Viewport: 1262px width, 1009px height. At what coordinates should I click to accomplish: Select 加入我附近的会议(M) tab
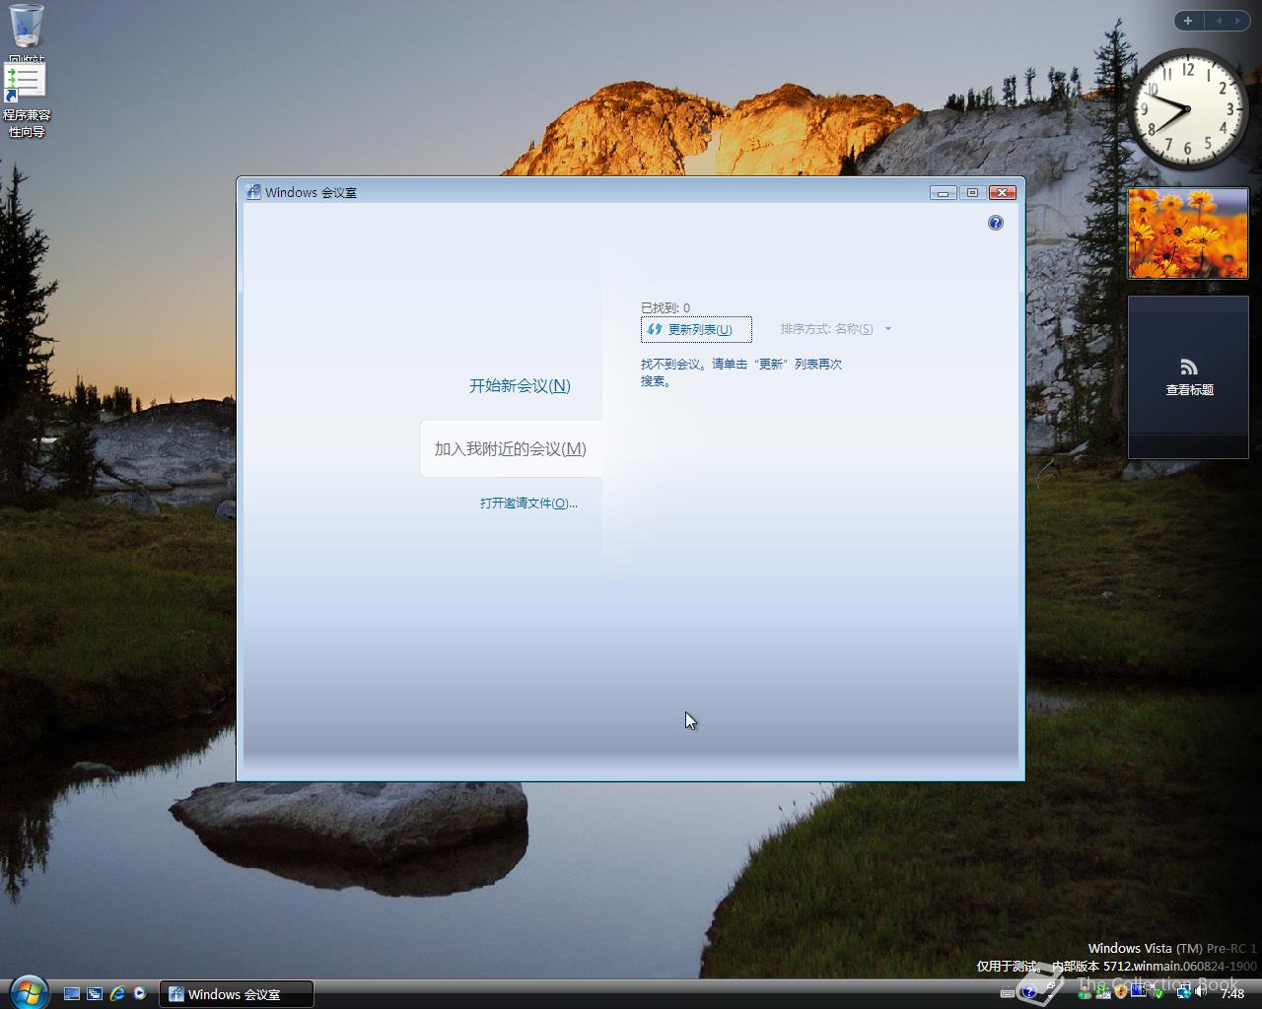pos(511,448)
